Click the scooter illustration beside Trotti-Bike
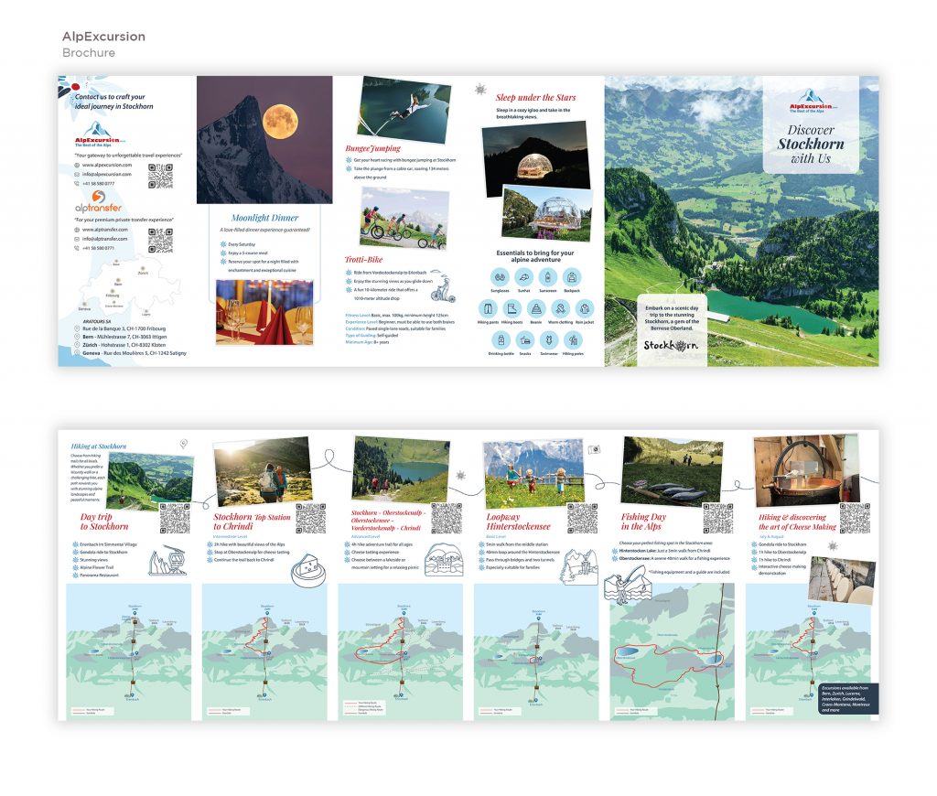 tap(441, 285)
